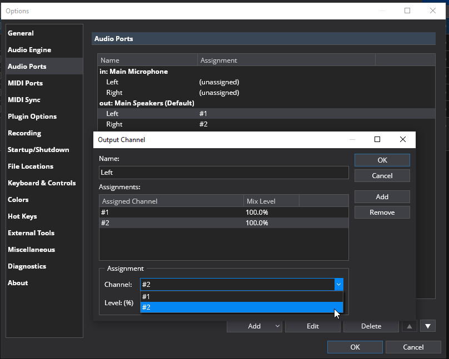Move the selected port up with the arrow
The width and height of the screenshot is (449, 359).
pos(410,326)
